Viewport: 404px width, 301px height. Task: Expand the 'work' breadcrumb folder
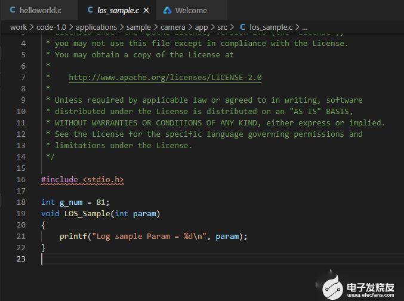point(18,27)
